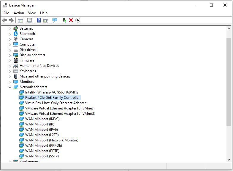233x171 pixels.
Task: Click the Update device driver icon
Action: [x=64, y=20]
